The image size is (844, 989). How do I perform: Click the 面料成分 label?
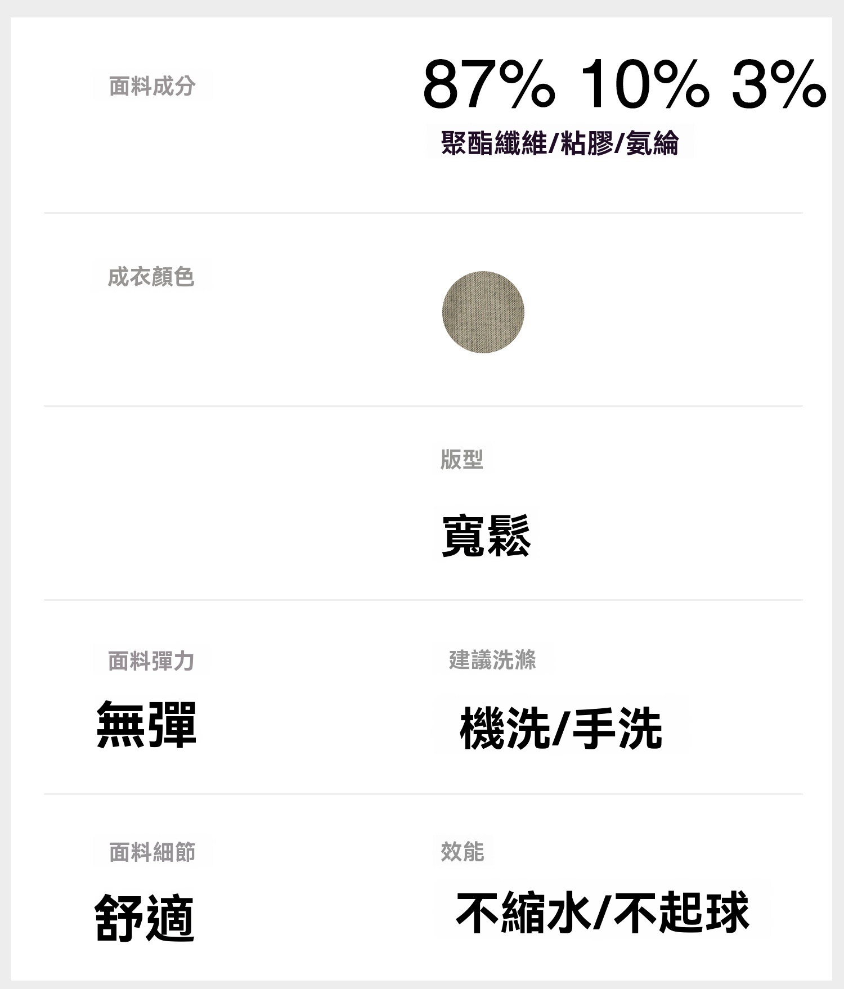click(152, 87)
